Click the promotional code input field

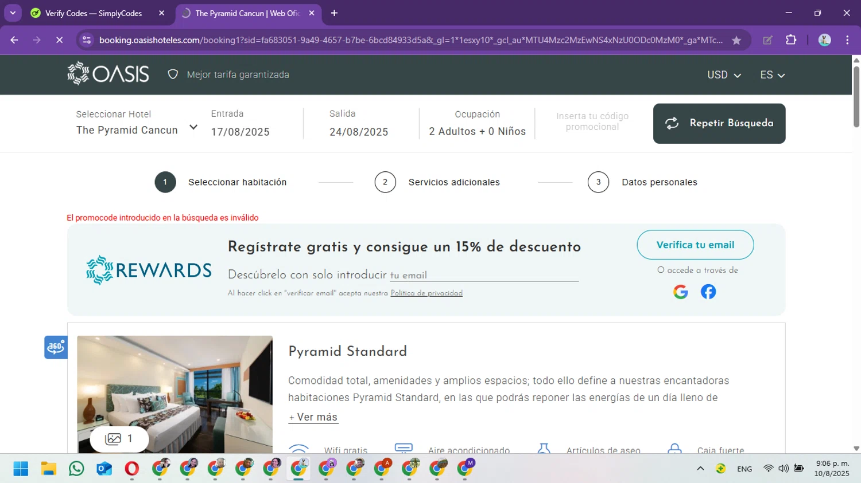coord(592,121)
